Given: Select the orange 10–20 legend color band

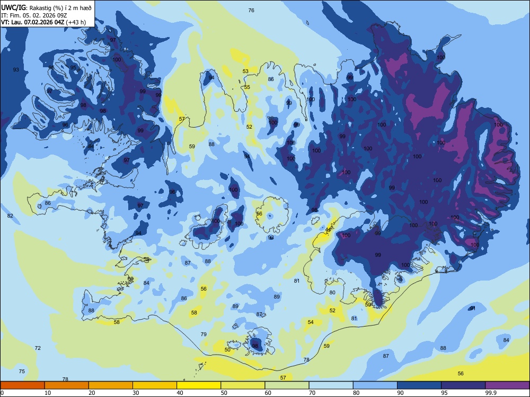Looking at the screenshot, I should click(67, 385).
